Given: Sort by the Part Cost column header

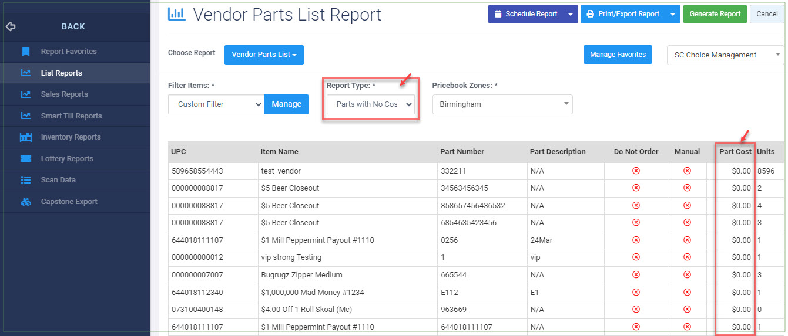Looking at the screenshot, I should [x=735, y=151].
